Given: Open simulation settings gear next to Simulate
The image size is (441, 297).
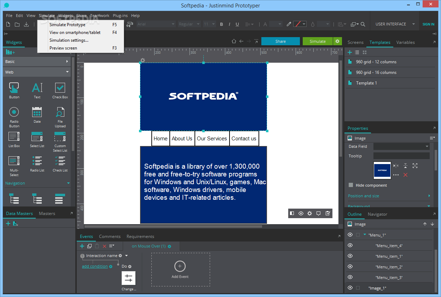Looking at the screenshot, I should pyautogui.click(x=337, y=41).
